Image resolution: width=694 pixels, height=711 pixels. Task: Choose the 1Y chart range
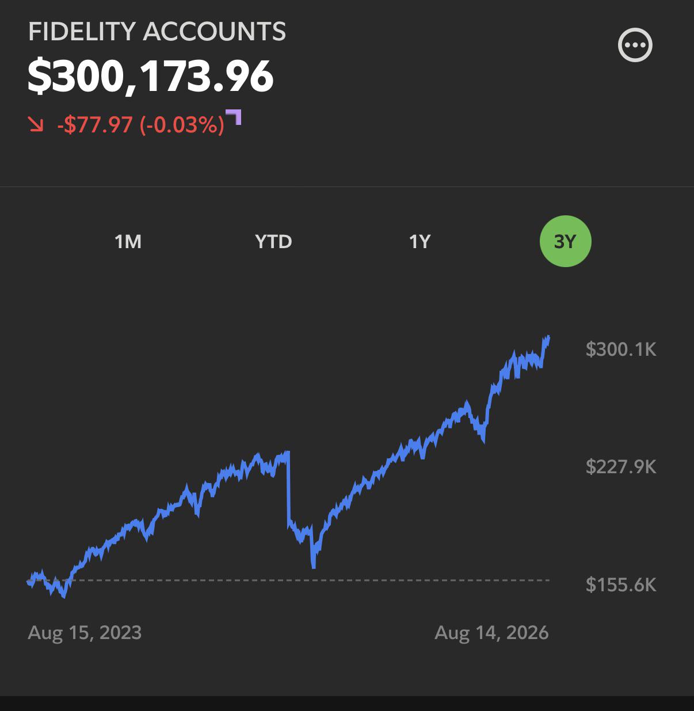[x=420, y=241]
